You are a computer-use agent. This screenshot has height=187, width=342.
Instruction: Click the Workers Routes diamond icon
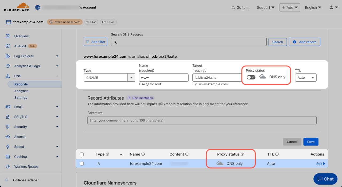8,167
